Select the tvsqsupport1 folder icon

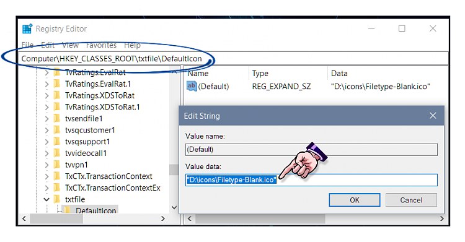pos(57,142)
